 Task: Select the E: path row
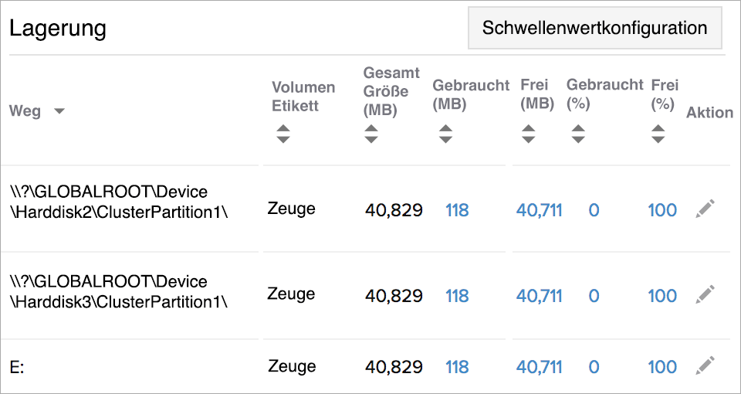pos(17,368)
